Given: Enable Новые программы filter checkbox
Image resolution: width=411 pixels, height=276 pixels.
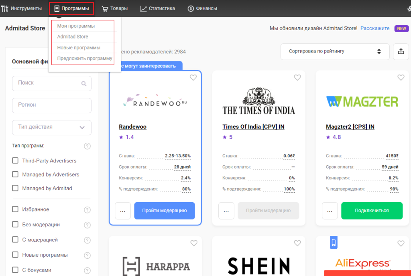Looking at the screenshot, I should (15, 255).
